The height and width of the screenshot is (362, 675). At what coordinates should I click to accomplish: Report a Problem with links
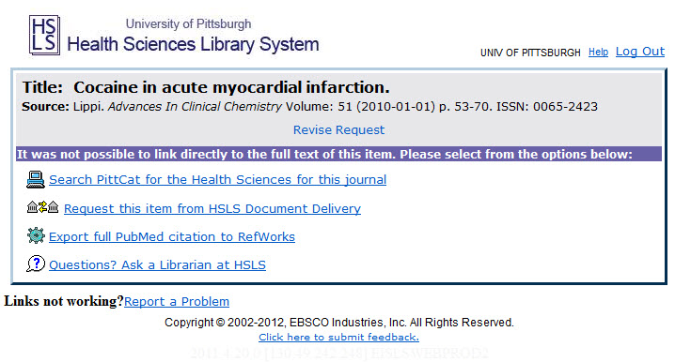coord(177,301)
